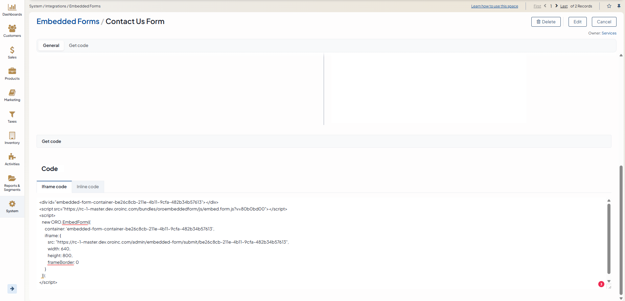Open the Dashboards sidebar icon
Image resolution: width=625 pixels, height=301 pixels.
point(12,7)
